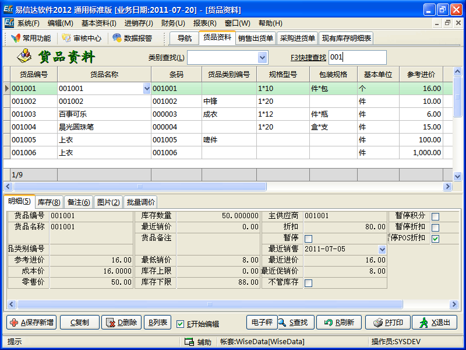Switch to 库存(8) tab

point(49,202)
